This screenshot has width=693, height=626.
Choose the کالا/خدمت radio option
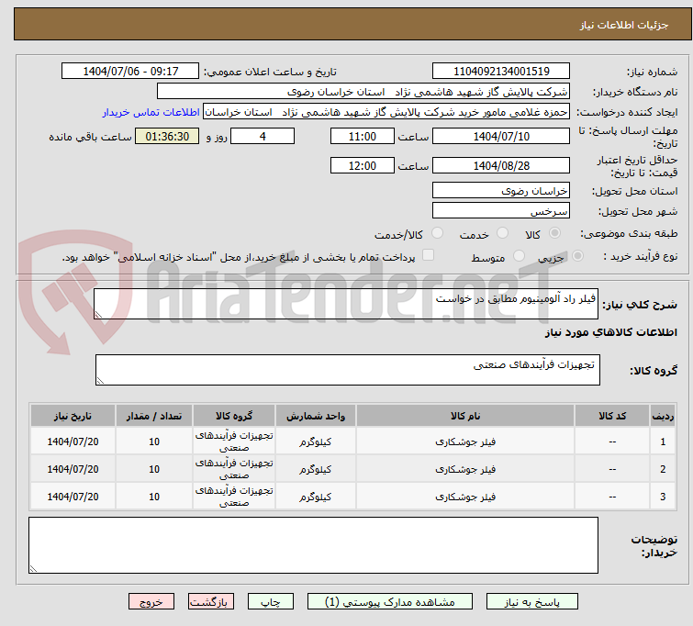(x=437, y=234)
